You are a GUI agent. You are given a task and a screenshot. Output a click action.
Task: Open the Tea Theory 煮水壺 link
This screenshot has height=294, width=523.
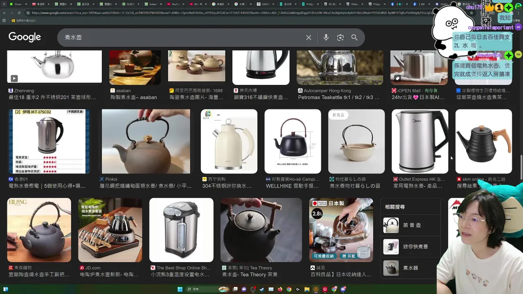[250, 274]
